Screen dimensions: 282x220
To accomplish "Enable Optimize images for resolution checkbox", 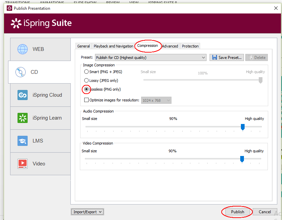I will pyautogui.click(x=86, y=100).
